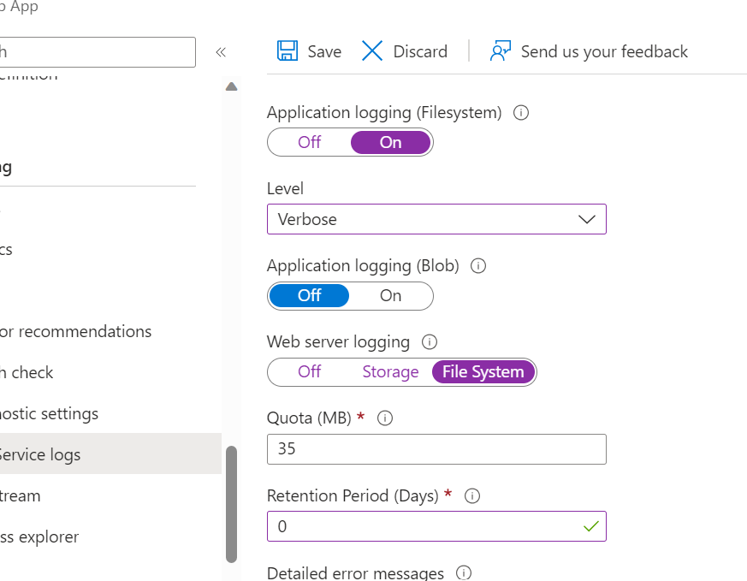The width and height of the screenshot is (747, 581).
Task: Click the feedback person icon
Action: click(501, 51)
